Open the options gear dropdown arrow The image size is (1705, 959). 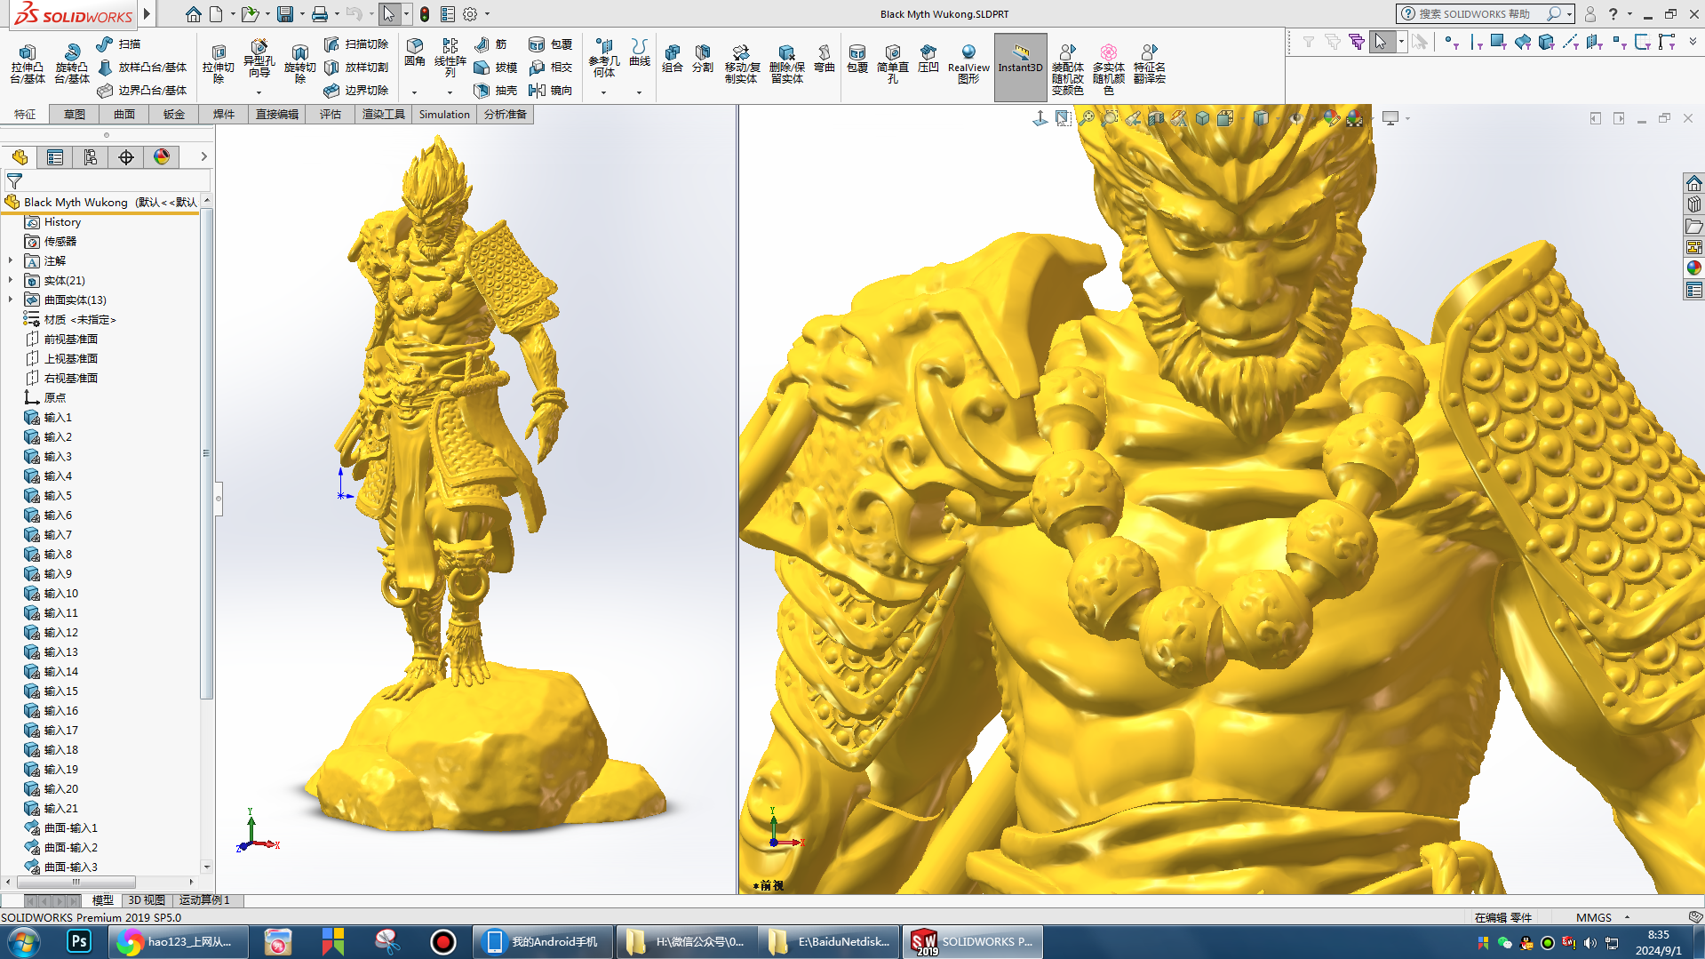tap(487, 14)
